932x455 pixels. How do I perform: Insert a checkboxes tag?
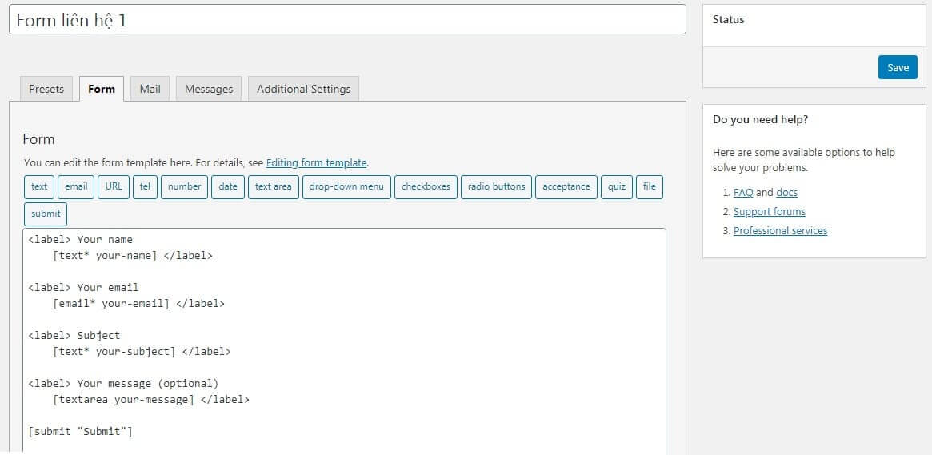tap(426, 186)
